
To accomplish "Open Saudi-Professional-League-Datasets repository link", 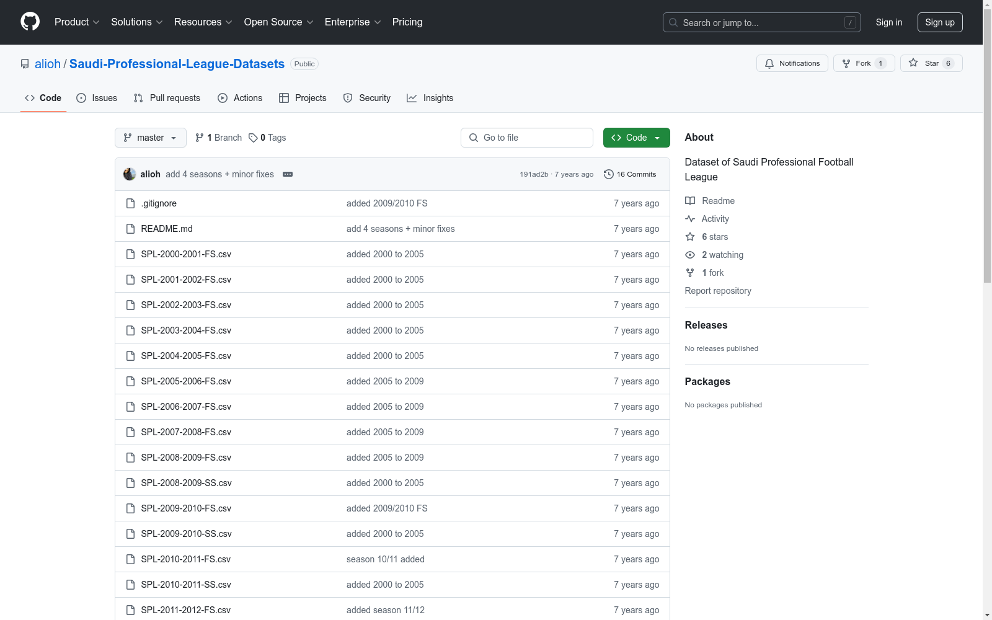I will point(177,64).
